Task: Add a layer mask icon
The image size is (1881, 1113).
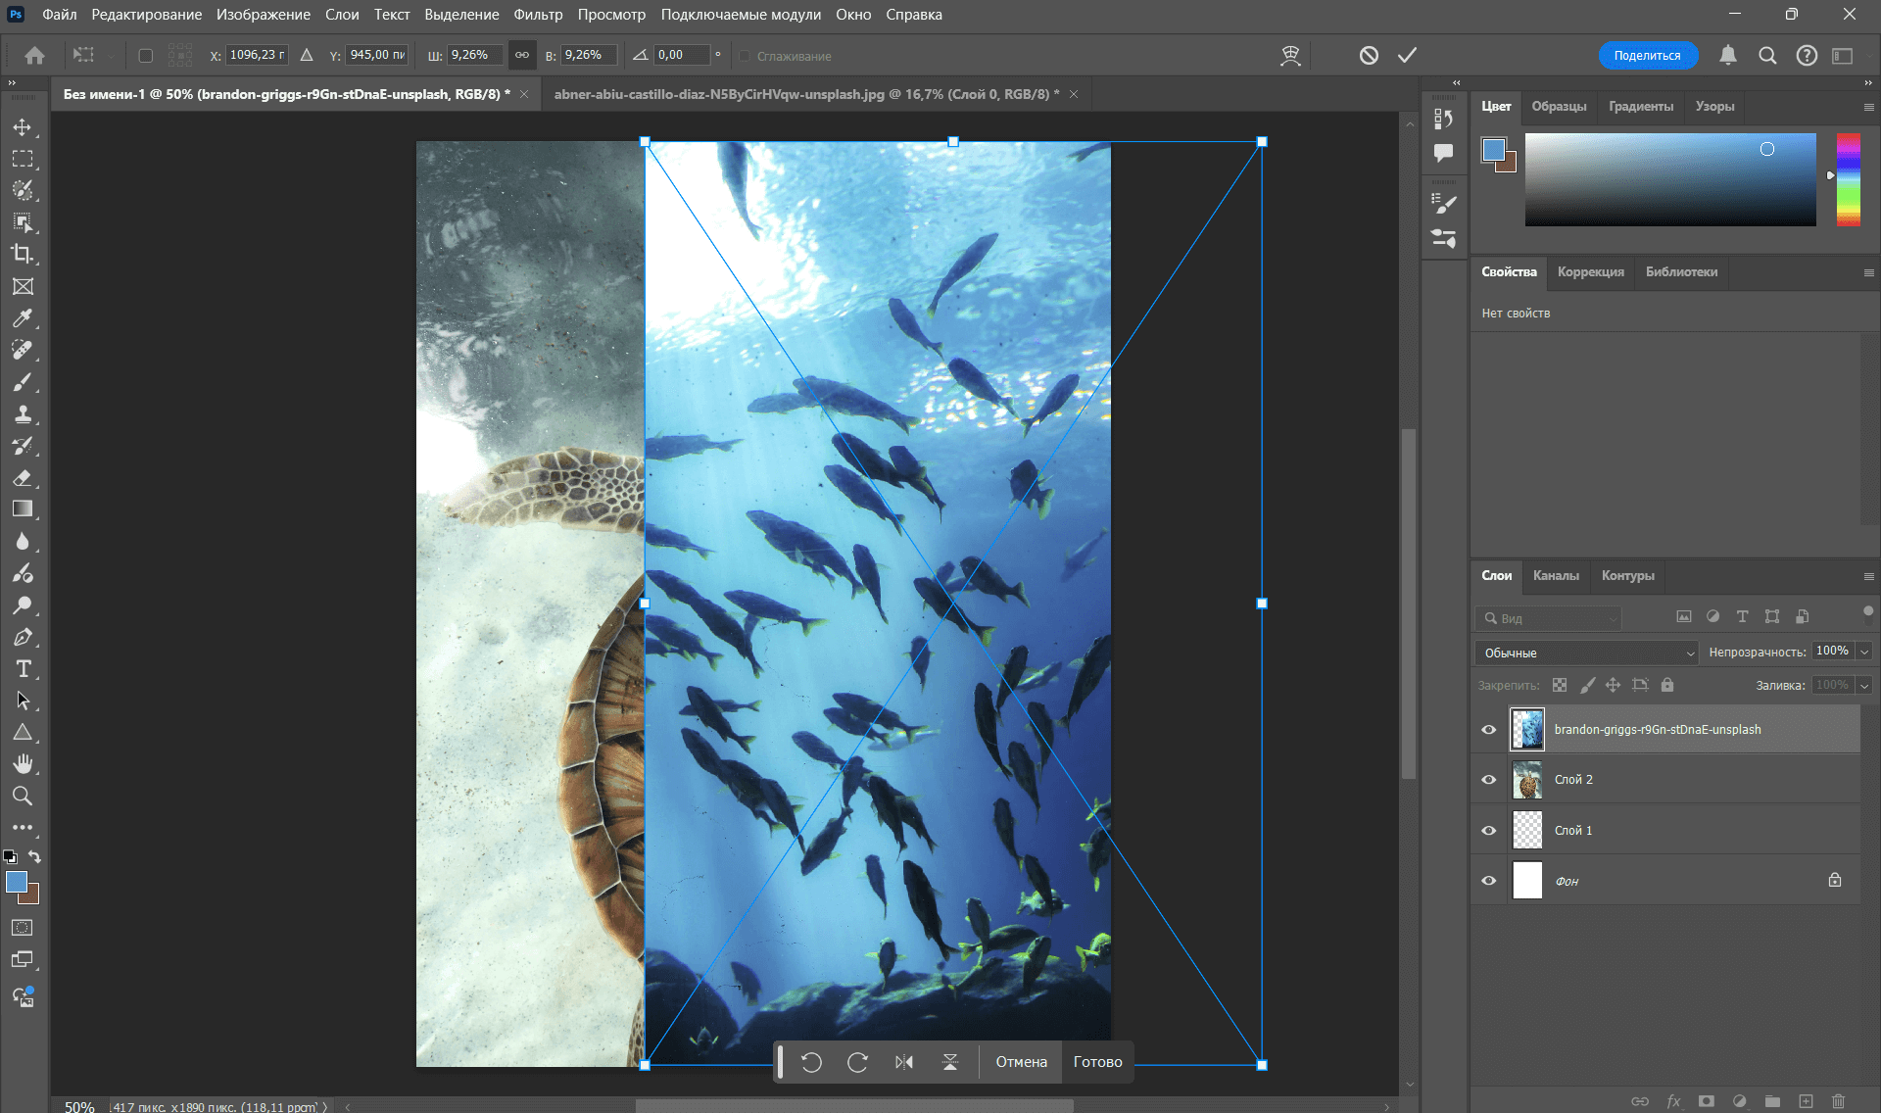Action: [x=1707, y=1101]
